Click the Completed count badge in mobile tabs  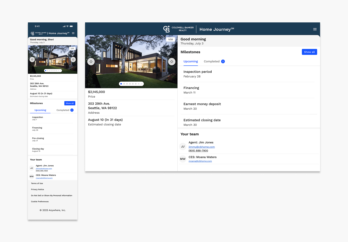click(x=72, y=110)
